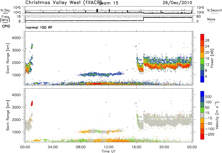Click the Power colorbar value '4'
This screenshot has width=222, height=153.
[x=206, y=76]
